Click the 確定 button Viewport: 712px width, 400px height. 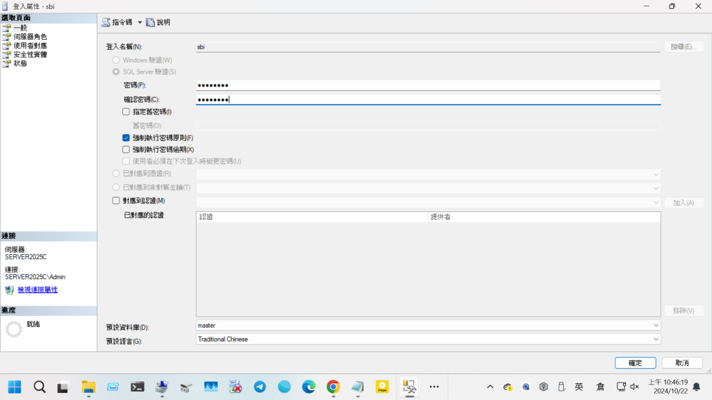click(635, 362)
